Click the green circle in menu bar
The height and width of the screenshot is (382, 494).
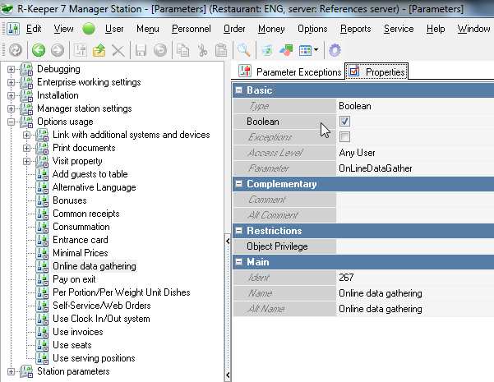[x=89, y=29]
